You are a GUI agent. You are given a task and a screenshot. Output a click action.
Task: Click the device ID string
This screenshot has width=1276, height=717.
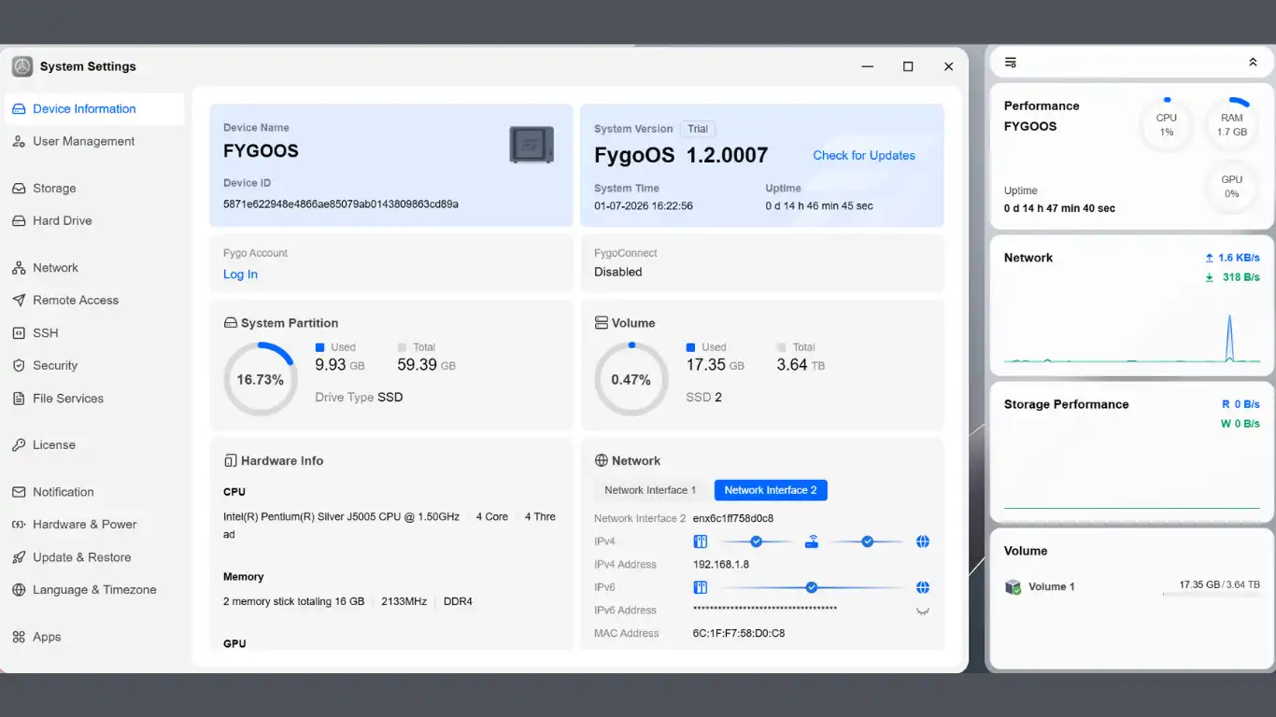pos(341,204)
